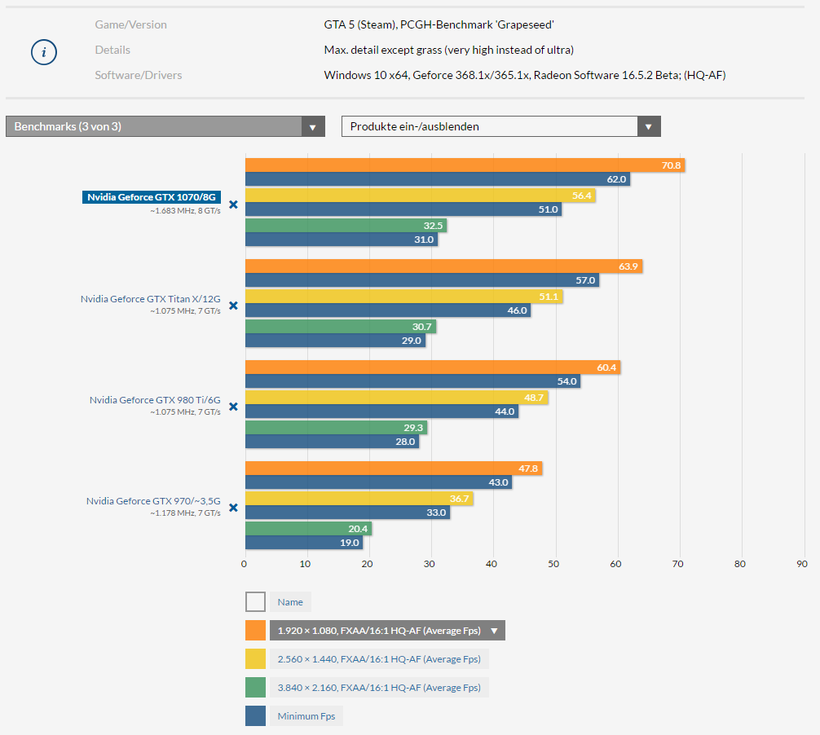Remove Nvidia Geforce GTX 1070/8G with X

234,205
